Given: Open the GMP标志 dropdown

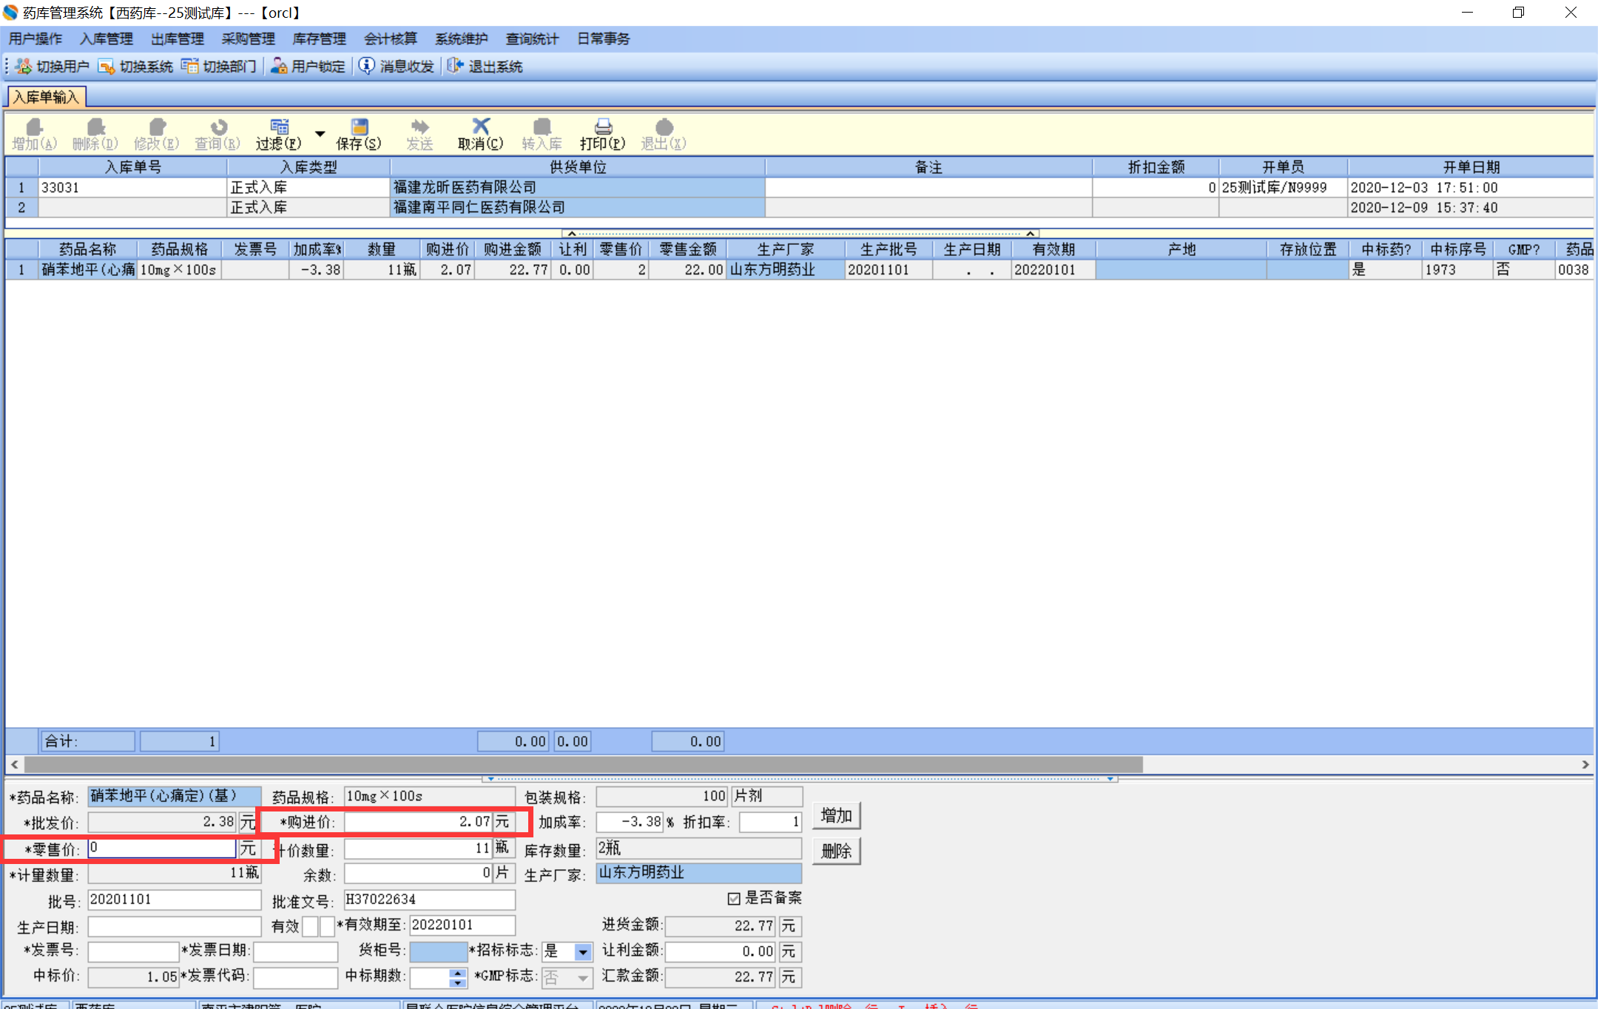Looking at the screenshot, I should coord(583,978).
